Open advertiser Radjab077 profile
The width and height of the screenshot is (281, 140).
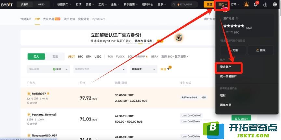(39, 93)
